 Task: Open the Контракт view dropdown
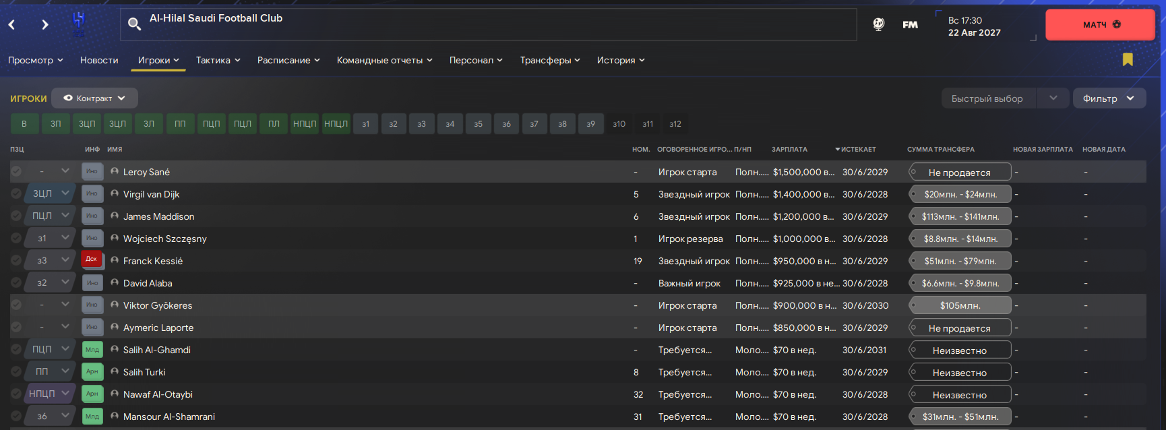(95, 98)
